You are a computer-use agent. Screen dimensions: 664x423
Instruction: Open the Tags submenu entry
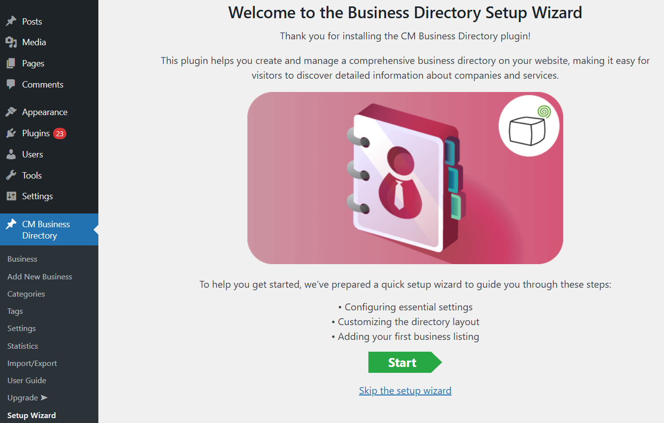[x=15, y=311]
